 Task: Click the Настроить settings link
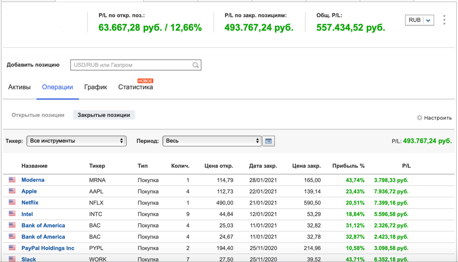438,118
